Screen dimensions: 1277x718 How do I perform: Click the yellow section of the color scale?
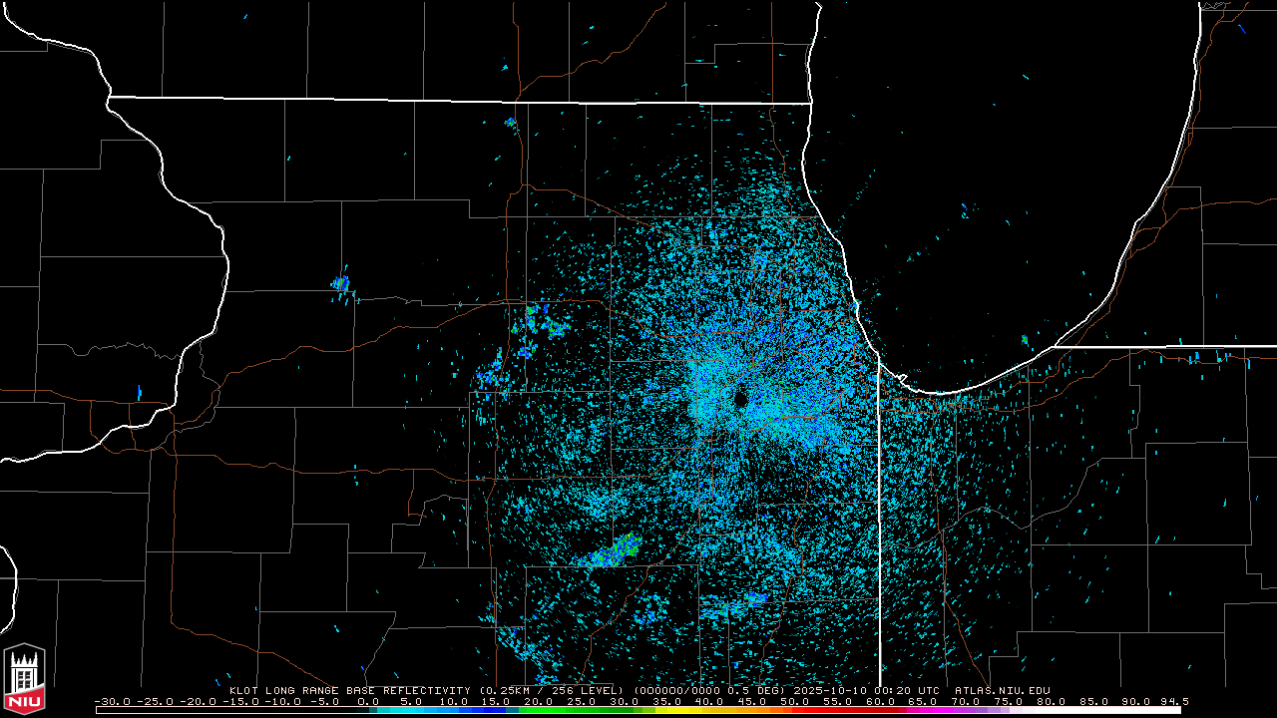click(x=688, y=710)
